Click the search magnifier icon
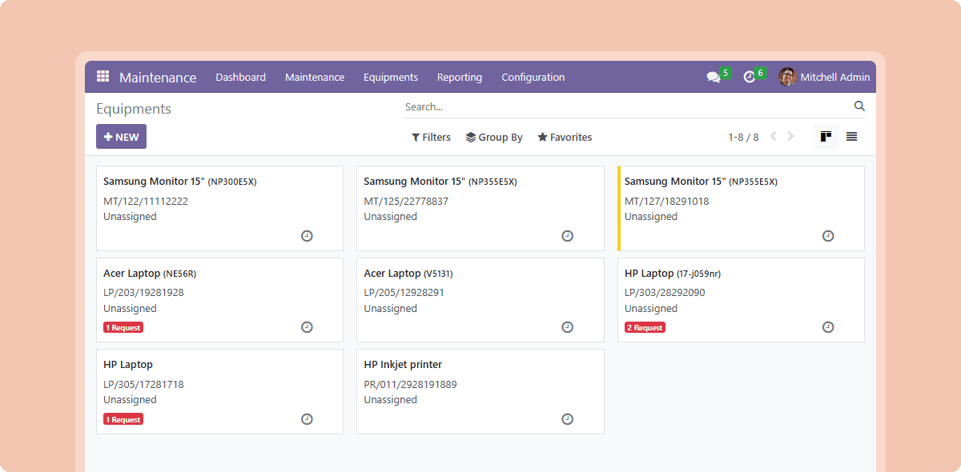This screenshot has width=961, height=472. click(859, 106)
